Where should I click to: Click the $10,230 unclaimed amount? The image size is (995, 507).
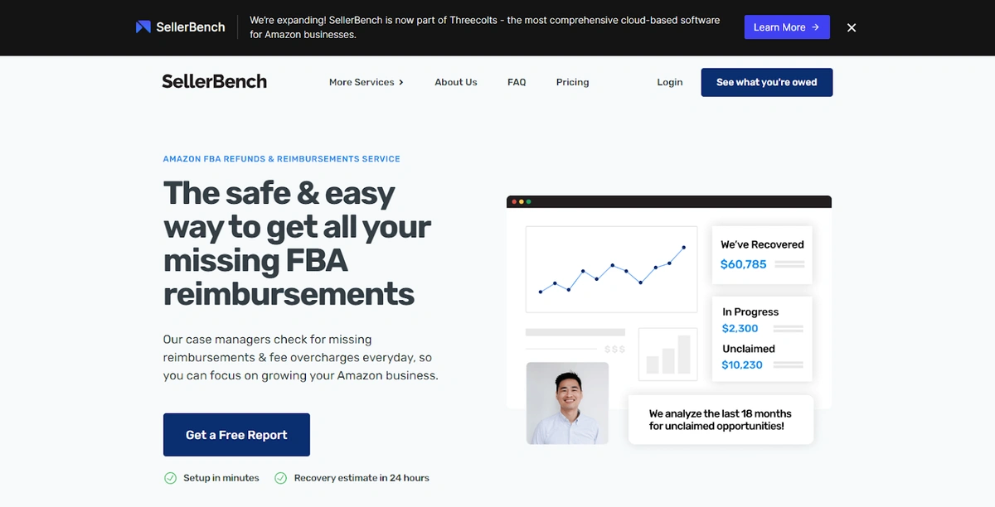coord(742,365)
